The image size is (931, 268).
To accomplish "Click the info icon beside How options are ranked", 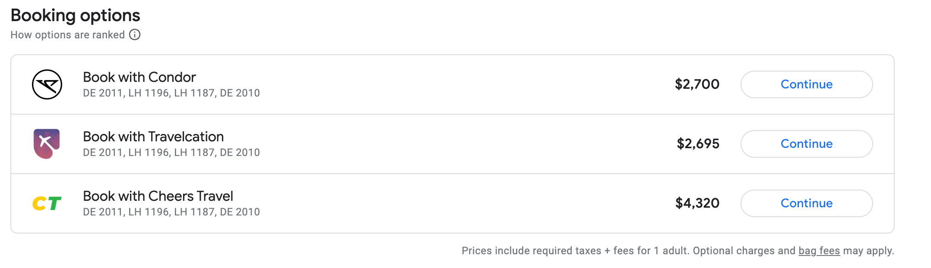I will 135,34.
